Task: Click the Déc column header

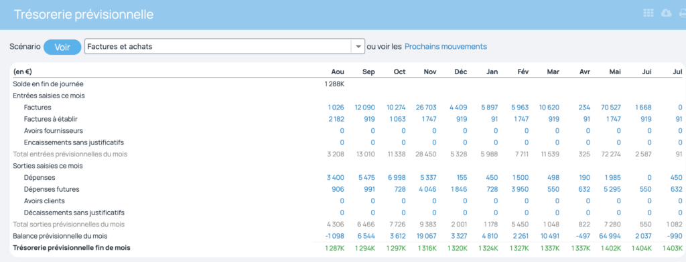Action: click(x=461, y=72)
